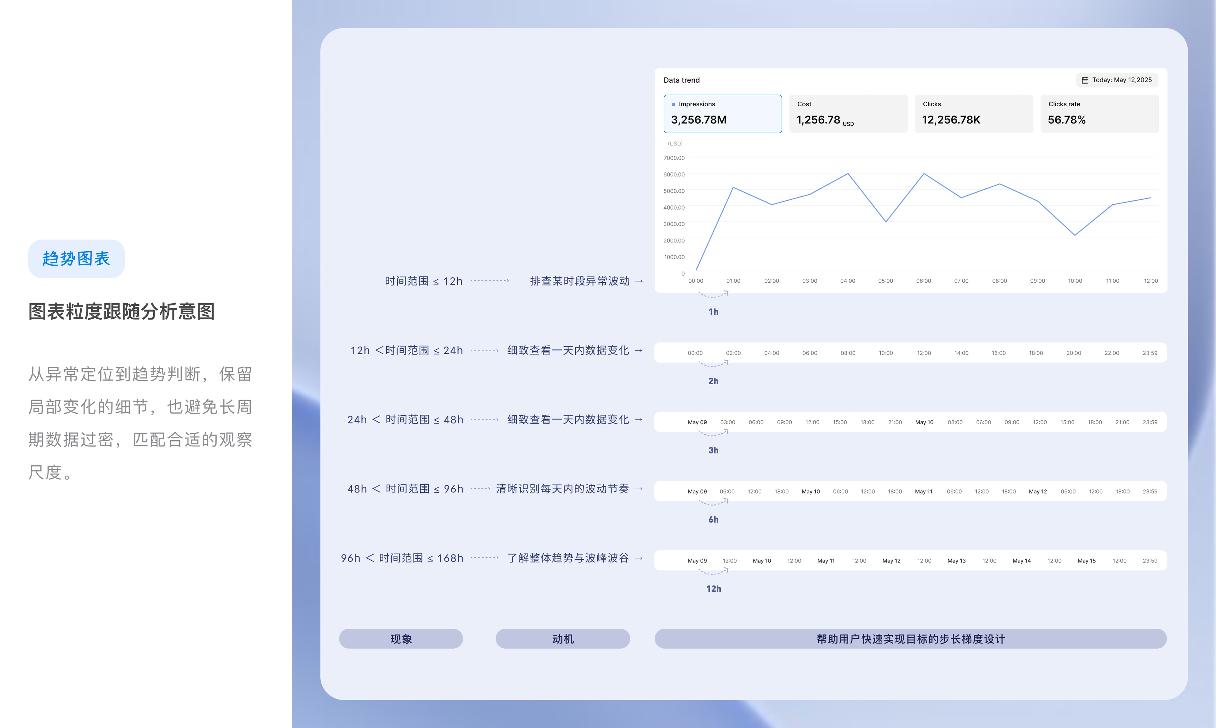Select the Clicks rate metric card
Screen dimensions: 1216x728
pyautogui.click(x=1099, y=114)
